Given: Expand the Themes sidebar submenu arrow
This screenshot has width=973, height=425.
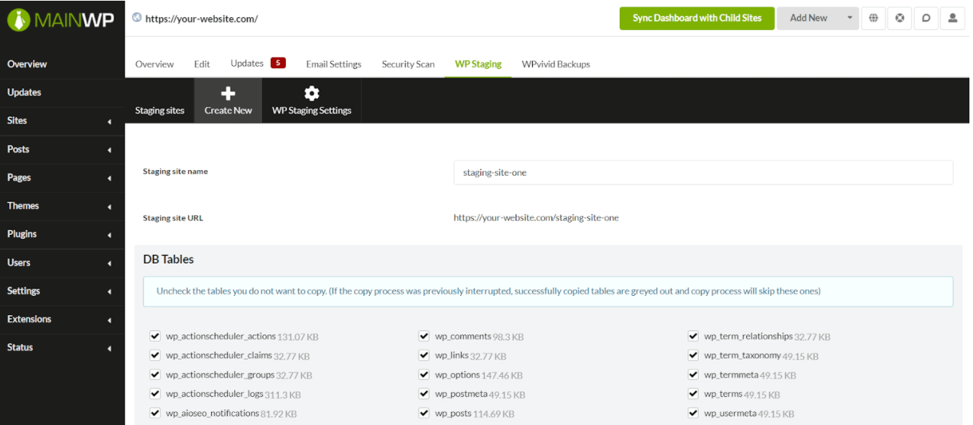Looking at the screenshot, I should point(109,207).
